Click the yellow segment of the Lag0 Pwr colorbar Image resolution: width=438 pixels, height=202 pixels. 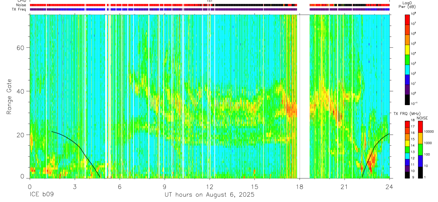(408, 49)
